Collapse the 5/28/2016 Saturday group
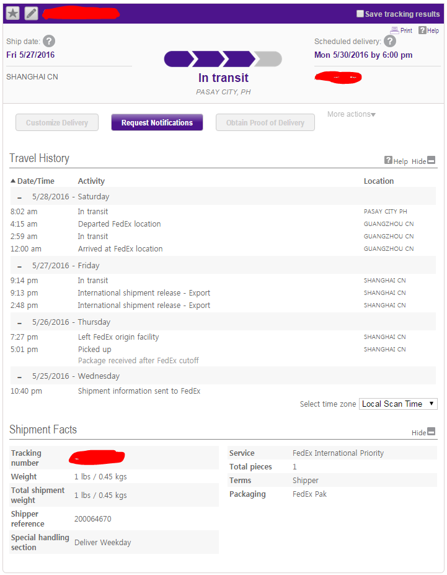447x575 pixels. pos(19,197)
